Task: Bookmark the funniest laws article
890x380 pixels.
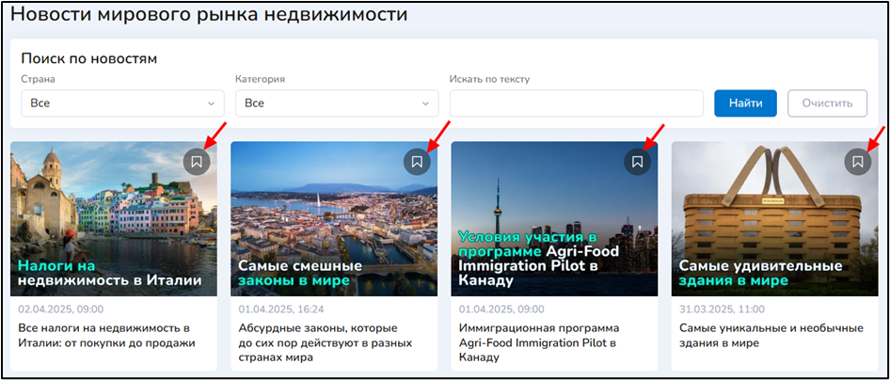Action: point(417,162)
